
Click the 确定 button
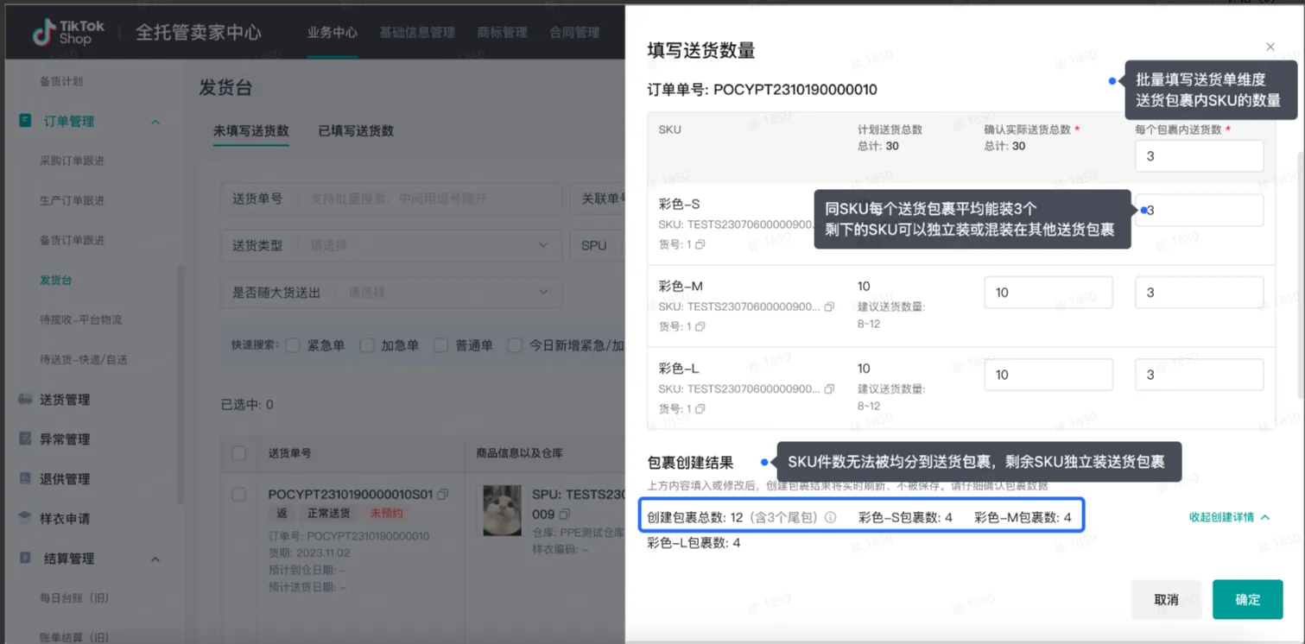(1247, 599)
